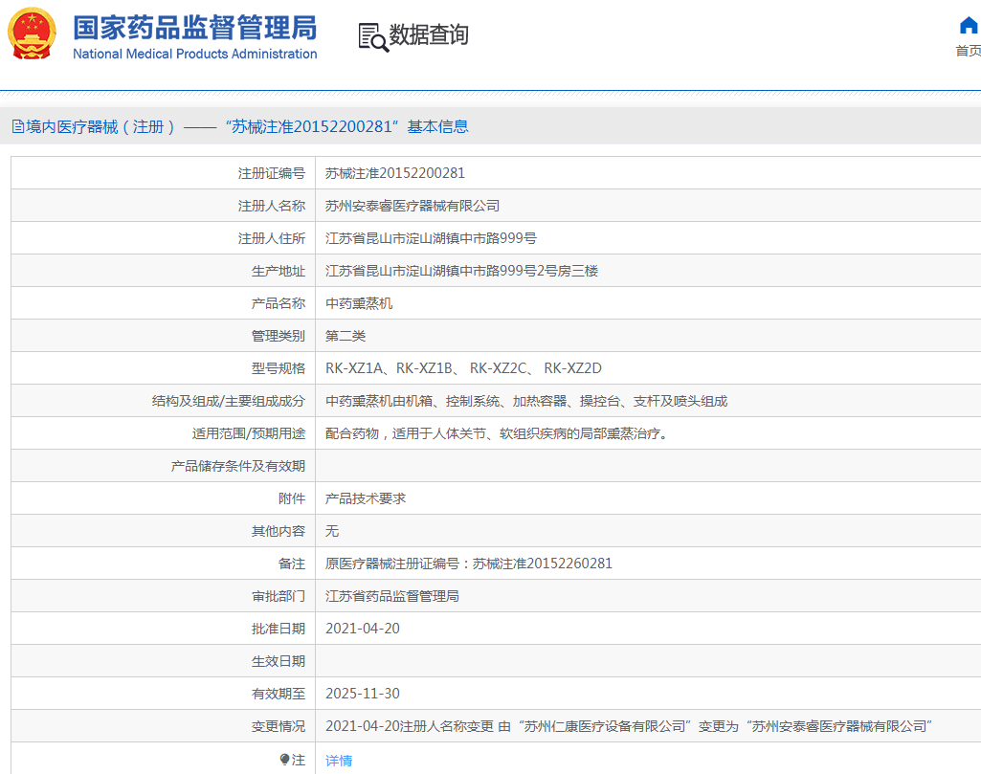Open the 数据查询 search icon
This screenshot has width=981, height=774.
[373, 37]
